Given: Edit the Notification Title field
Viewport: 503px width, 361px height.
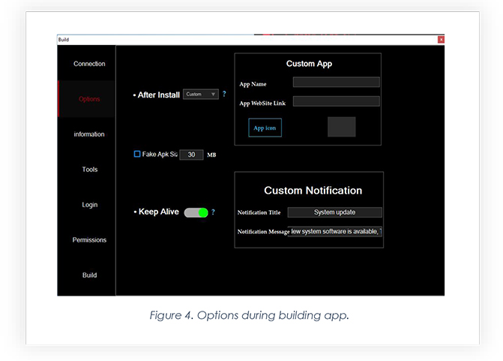Looking at the screenshot, I should tap(334, 212).
